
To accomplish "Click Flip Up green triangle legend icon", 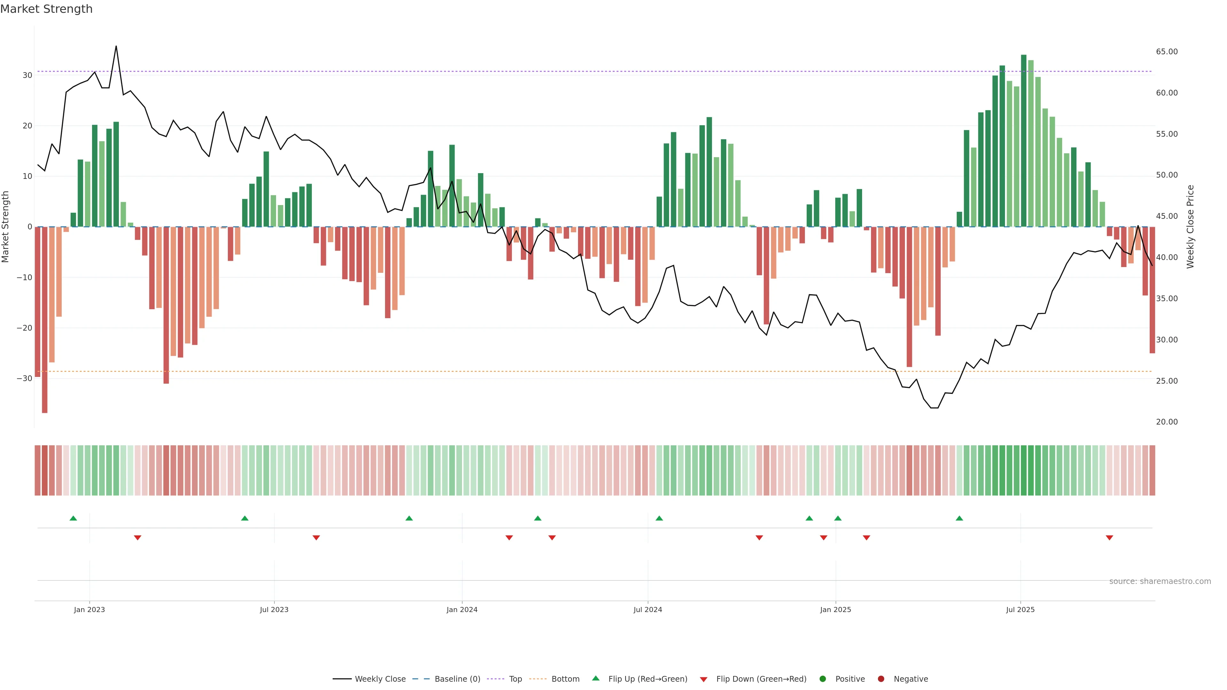I will point(595,678).
